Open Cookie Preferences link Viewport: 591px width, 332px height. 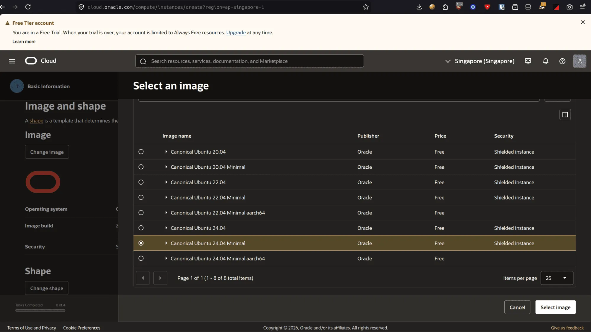pos(82,328)
